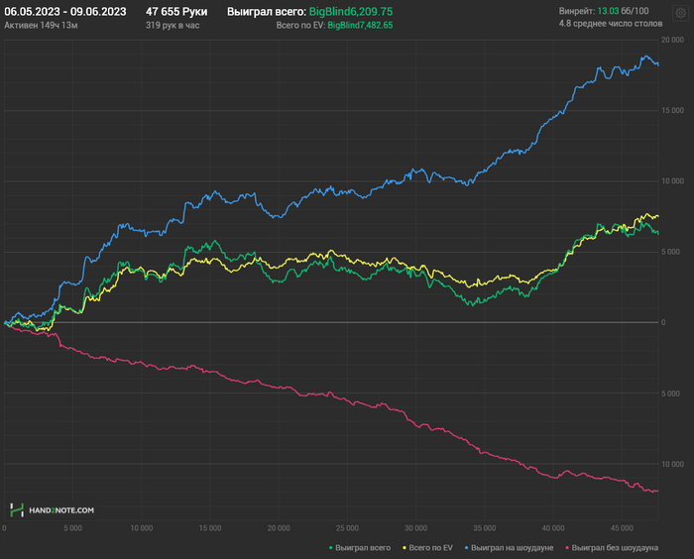
Task: Click the 20 000 y-axis label
Action: click(672, 40)
